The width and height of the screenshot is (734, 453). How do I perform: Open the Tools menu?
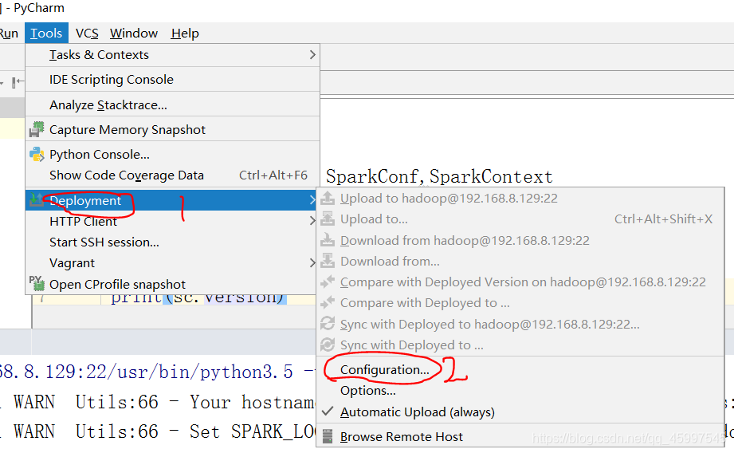(x=46, y=33)
